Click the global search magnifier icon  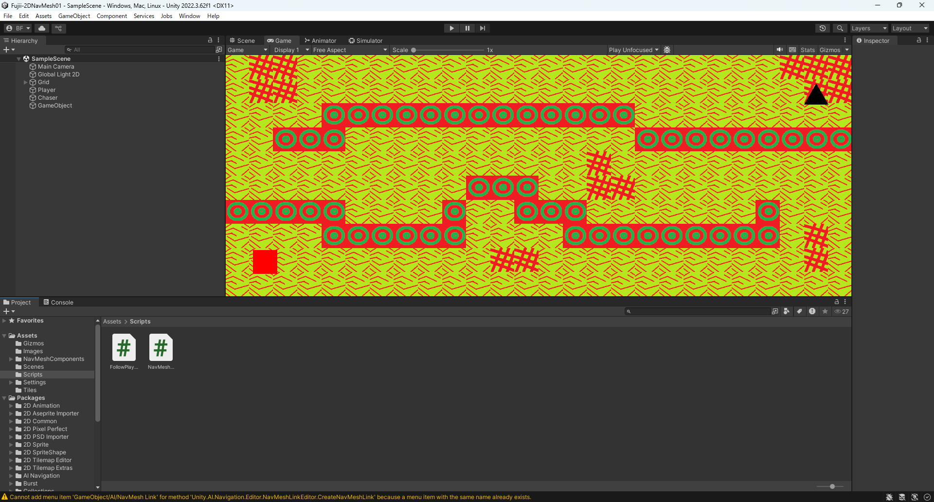pos(840,28)
